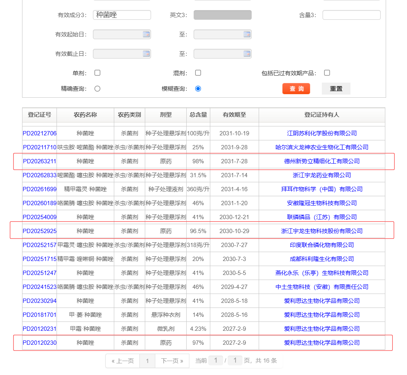Click the 登记证号 column header
Screen dimensions: 407x375
39,115
